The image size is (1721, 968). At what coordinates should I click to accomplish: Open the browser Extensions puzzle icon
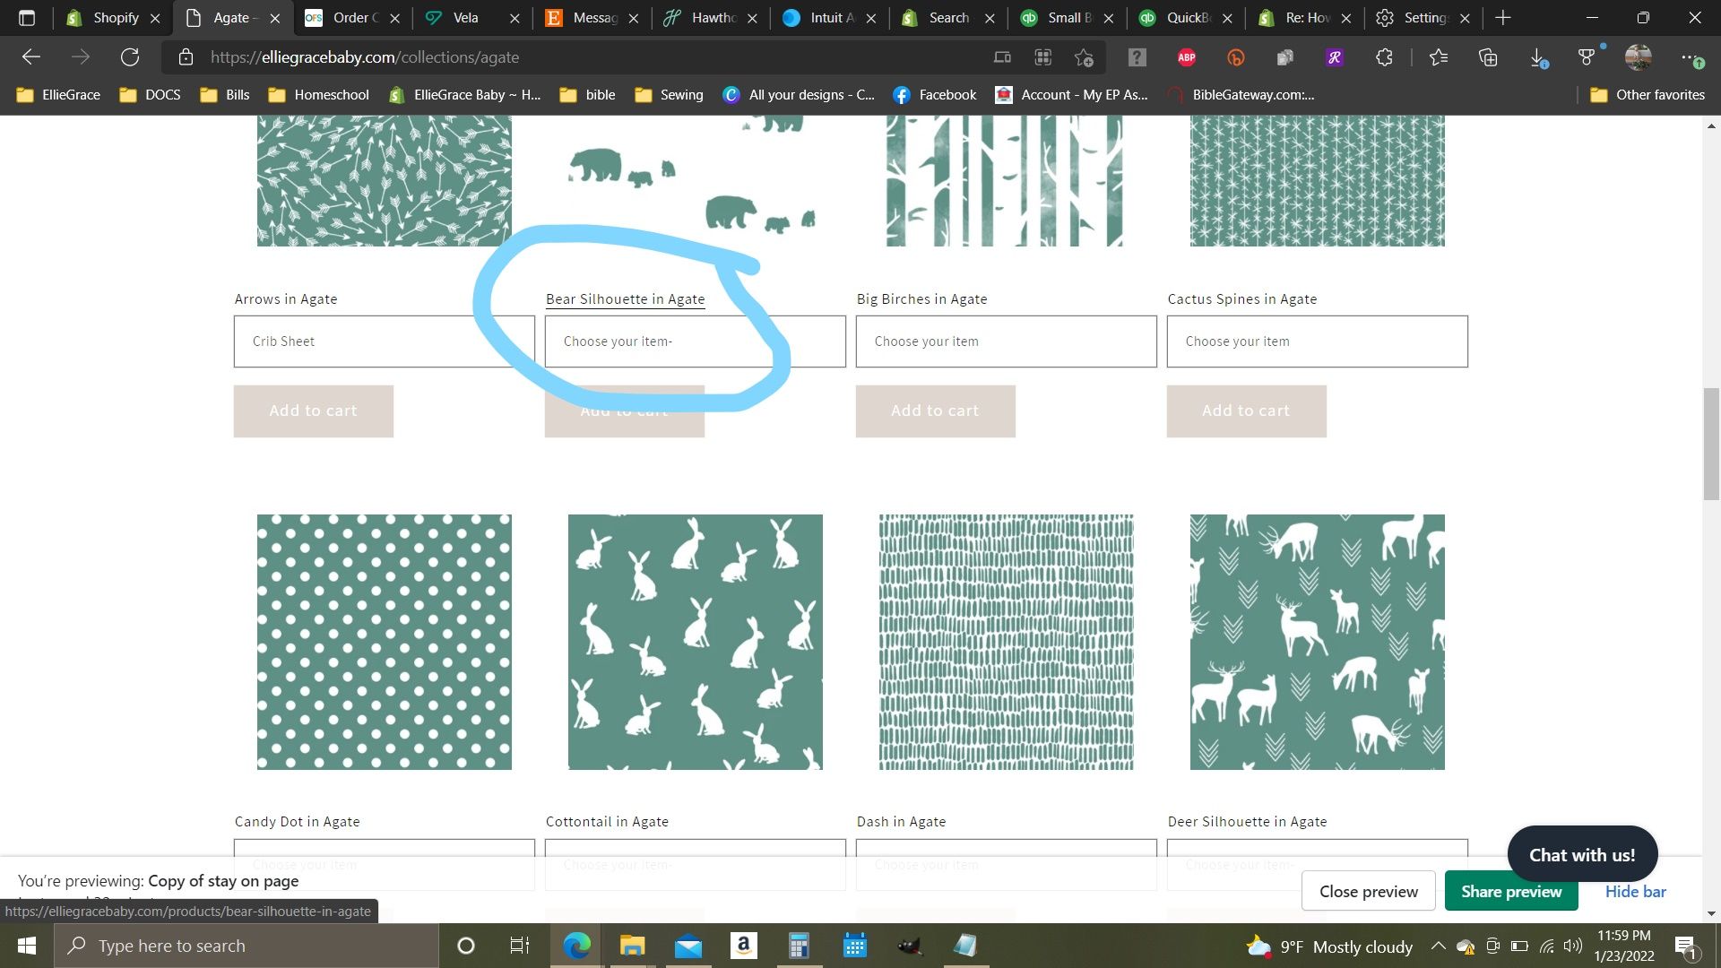tap(1384, 57)
